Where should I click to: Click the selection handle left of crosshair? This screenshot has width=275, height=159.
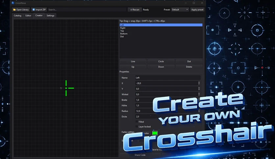[x=61, y=88]
